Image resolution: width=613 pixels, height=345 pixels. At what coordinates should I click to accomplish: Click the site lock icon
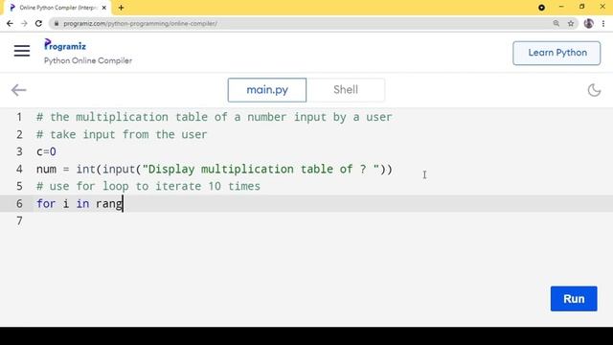point(57,23)
